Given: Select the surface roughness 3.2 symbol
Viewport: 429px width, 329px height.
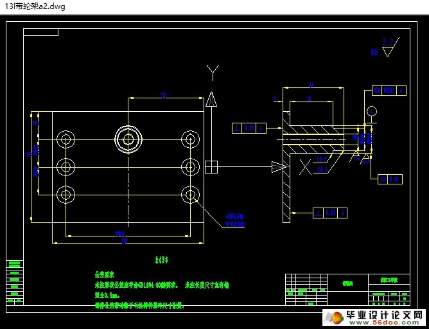Looking at the screenshot, I should pyautogui.click(x=387, y=48).
